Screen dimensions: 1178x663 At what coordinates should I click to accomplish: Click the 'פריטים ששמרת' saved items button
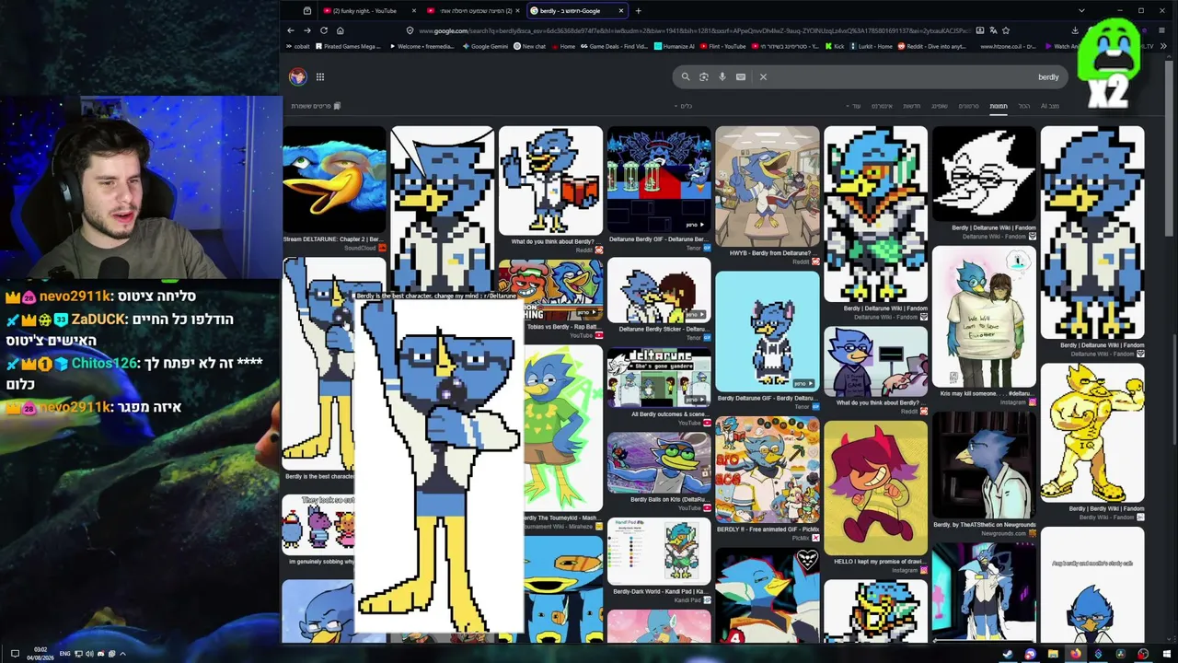pos(316,106)
